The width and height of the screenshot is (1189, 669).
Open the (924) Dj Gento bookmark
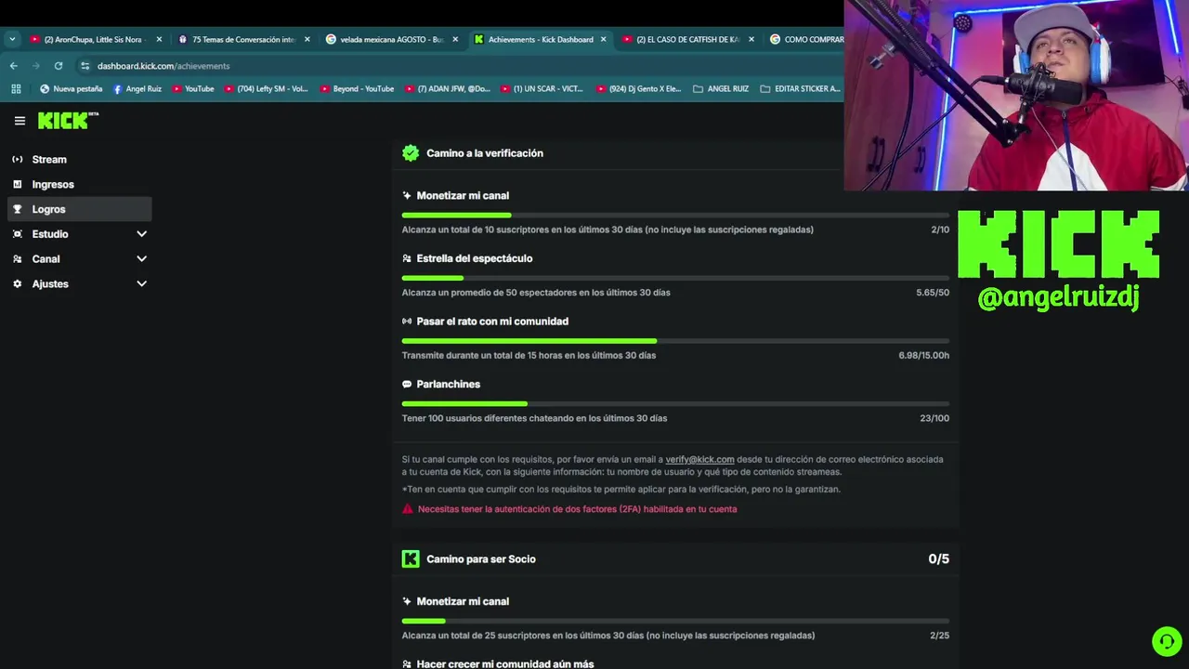click(x=638, y=89)
